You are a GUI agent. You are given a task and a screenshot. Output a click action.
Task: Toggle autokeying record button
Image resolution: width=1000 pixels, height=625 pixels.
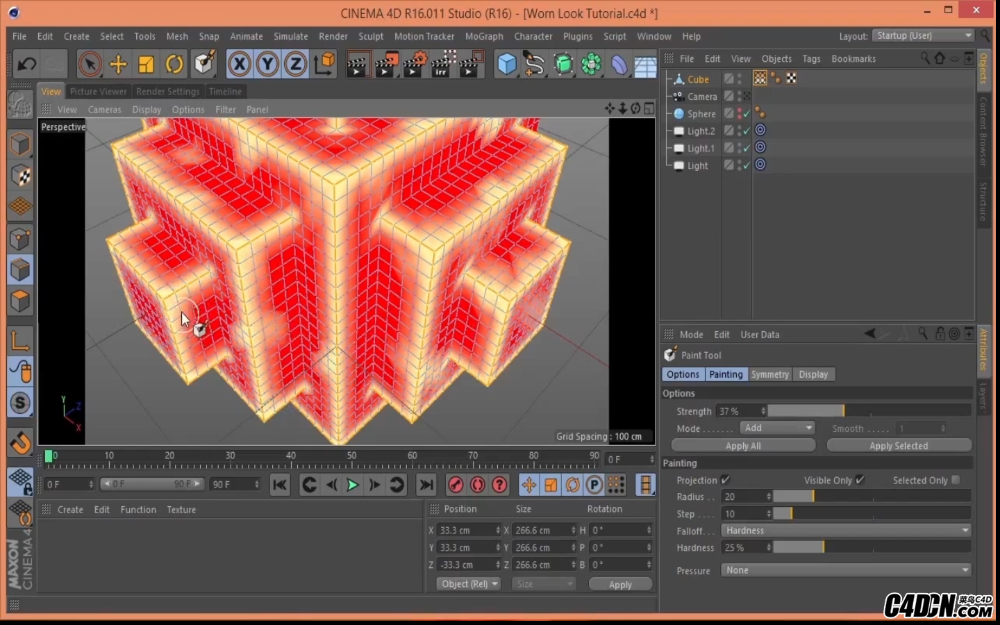click(x=478, y=485)
